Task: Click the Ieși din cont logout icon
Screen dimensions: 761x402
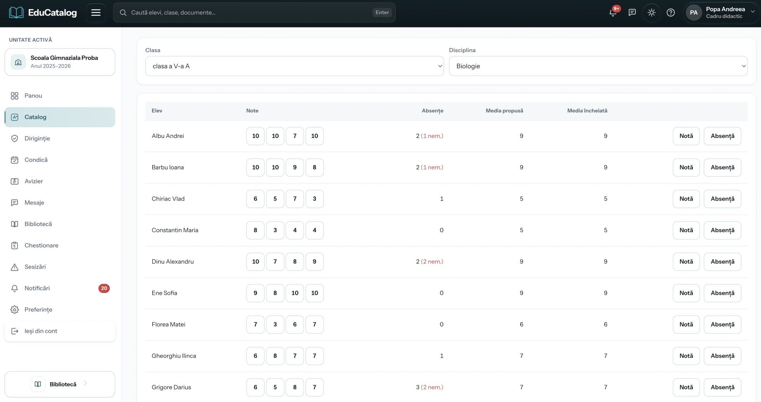Action: (14, 331)
